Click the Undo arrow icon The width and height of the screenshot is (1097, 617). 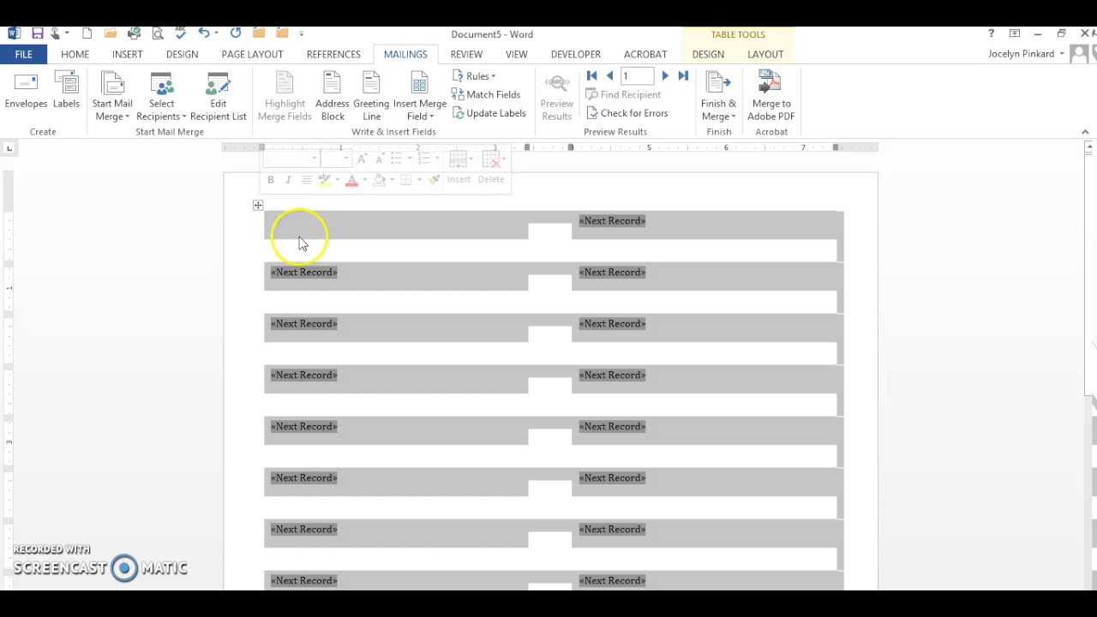(x=203, y=33)
